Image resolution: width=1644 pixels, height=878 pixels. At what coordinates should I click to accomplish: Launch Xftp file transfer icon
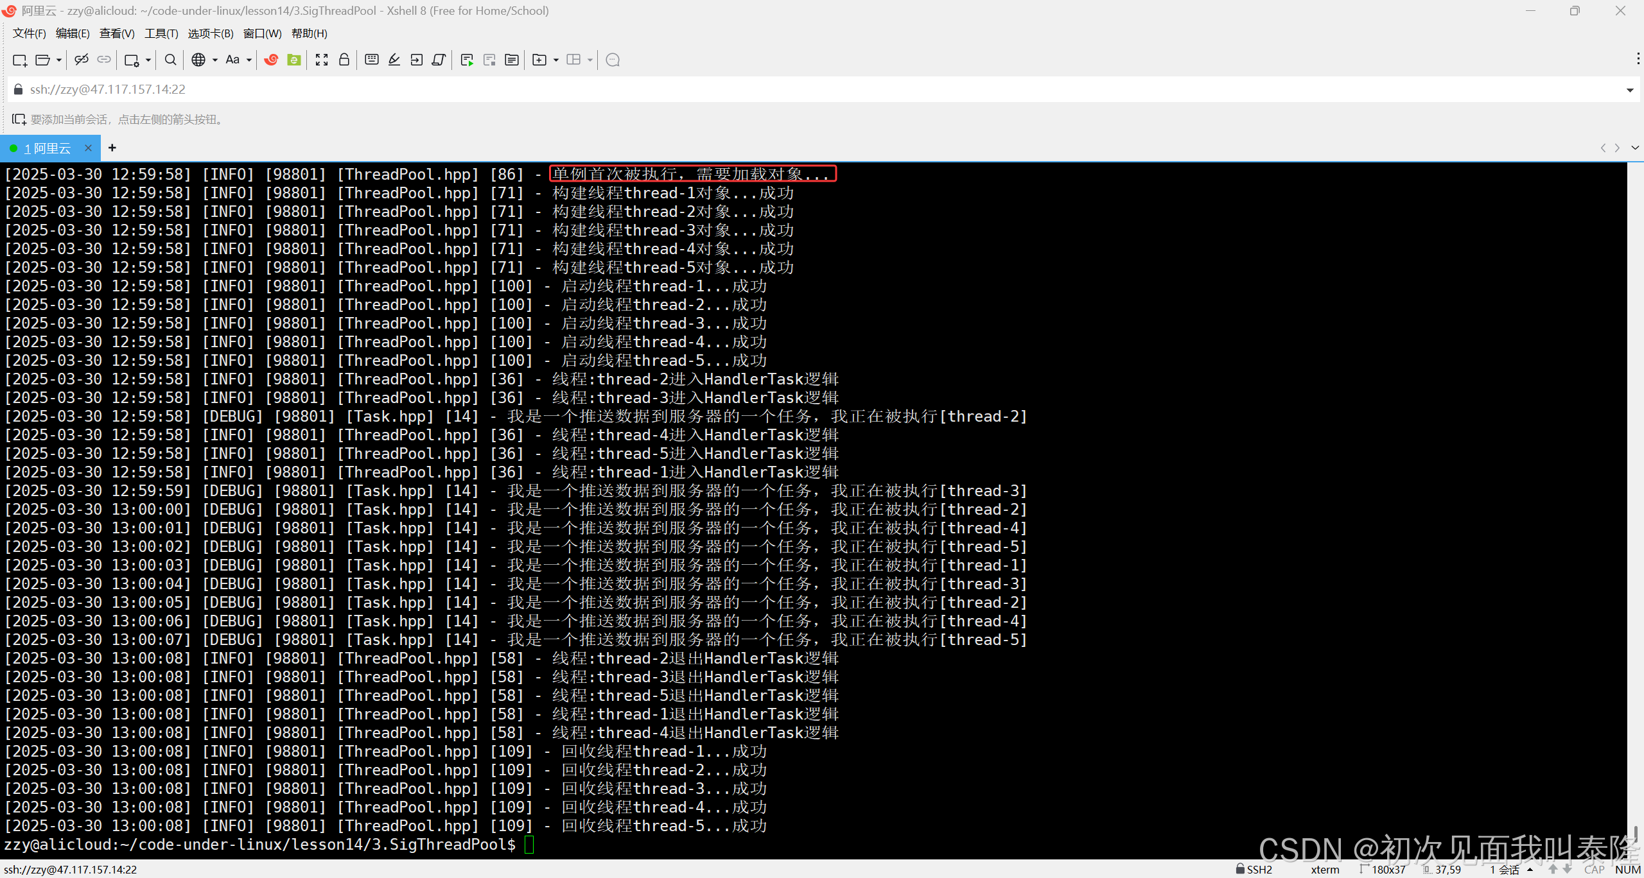294,60
